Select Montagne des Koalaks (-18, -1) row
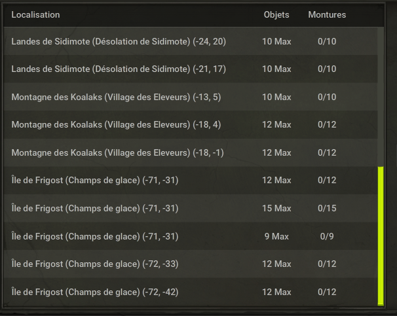Image resolution: width=397 pixels, height=316 pixels. pyautogui.click(x=191, y=152)
